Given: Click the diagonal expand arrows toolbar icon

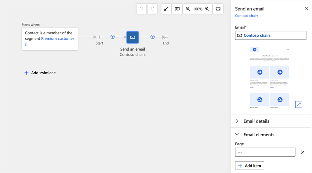Looking at the screenshot, I should (x=166, y=9).
